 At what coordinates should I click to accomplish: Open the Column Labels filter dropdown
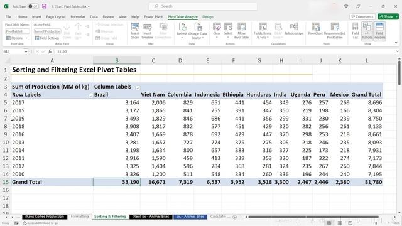point(138,88)
